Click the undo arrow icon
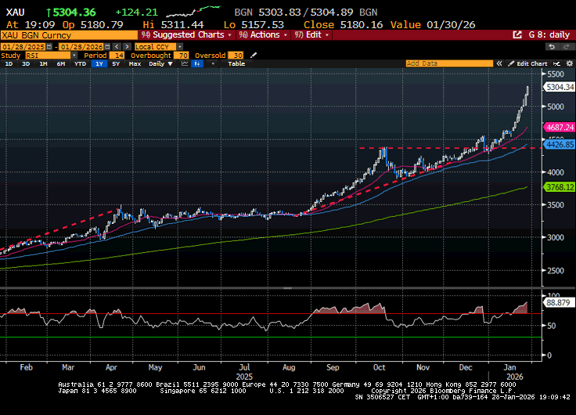The width and height of the screenshot is (576, 415). point(550,47)
